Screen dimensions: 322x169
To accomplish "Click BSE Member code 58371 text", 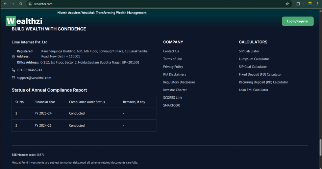I will (28, 155).
